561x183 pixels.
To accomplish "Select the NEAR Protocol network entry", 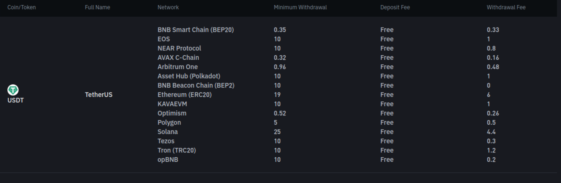I will pyautogui.click(x=179, y=48).
